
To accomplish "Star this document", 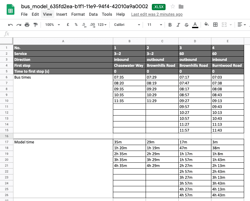I will 173,7.
